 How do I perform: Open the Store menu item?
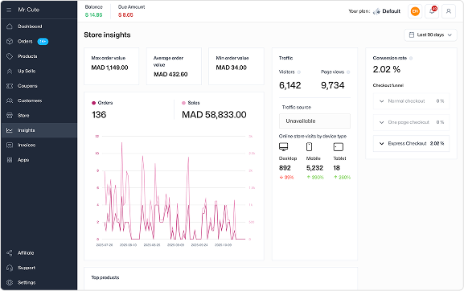39,115
